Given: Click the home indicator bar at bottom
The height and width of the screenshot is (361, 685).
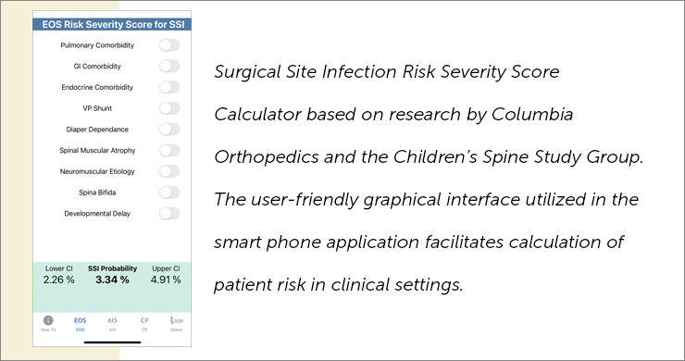Looking at the screenshot, I should click(x=112, y=342).
